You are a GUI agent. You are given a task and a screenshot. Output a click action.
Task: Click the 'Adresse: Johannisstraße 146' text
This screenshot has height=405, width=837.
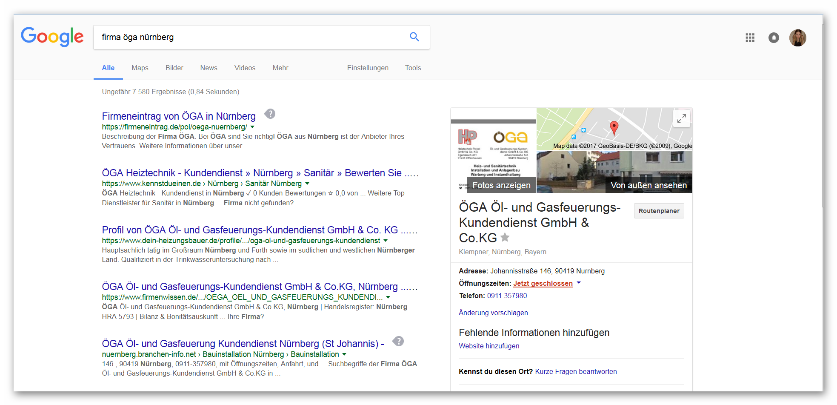point(531,271)
